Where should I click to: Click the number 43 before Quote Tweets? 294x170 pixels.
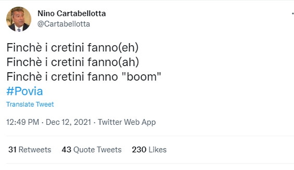coord(66,149)
